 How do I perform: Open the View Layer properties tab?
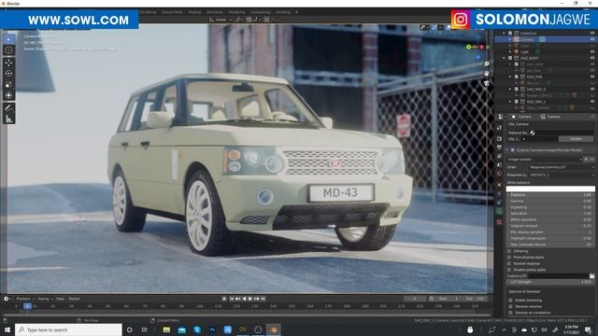[499, 156]
